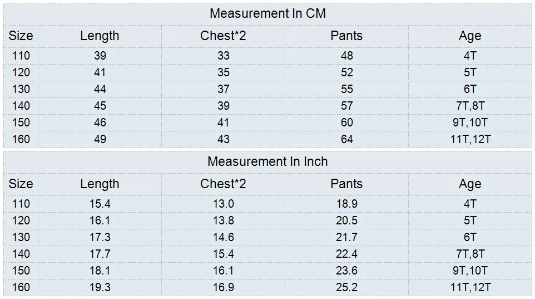Click length value 19.3 cell

click(x=100, y=287)
